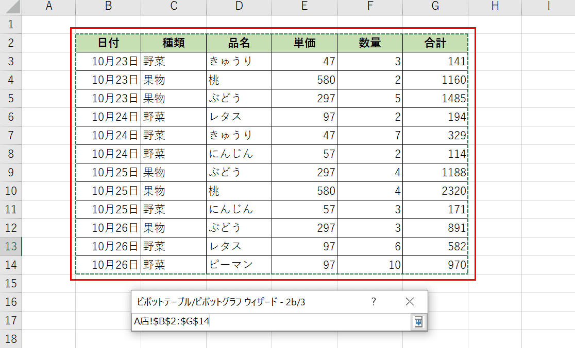
Task: Select column E header
Action: pos(305,7)
